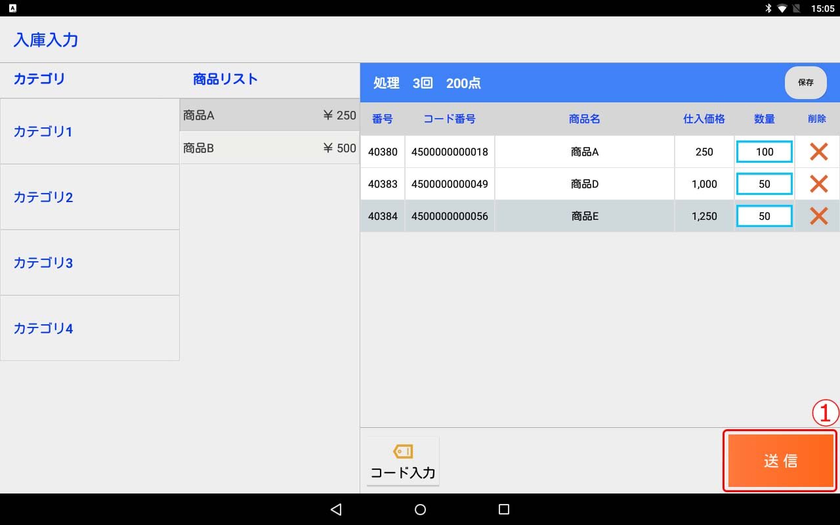The width and height of the screenshot is (840, 525).
Task: Tap the Android recent apps square icon
Action: [x=504, y=509]
